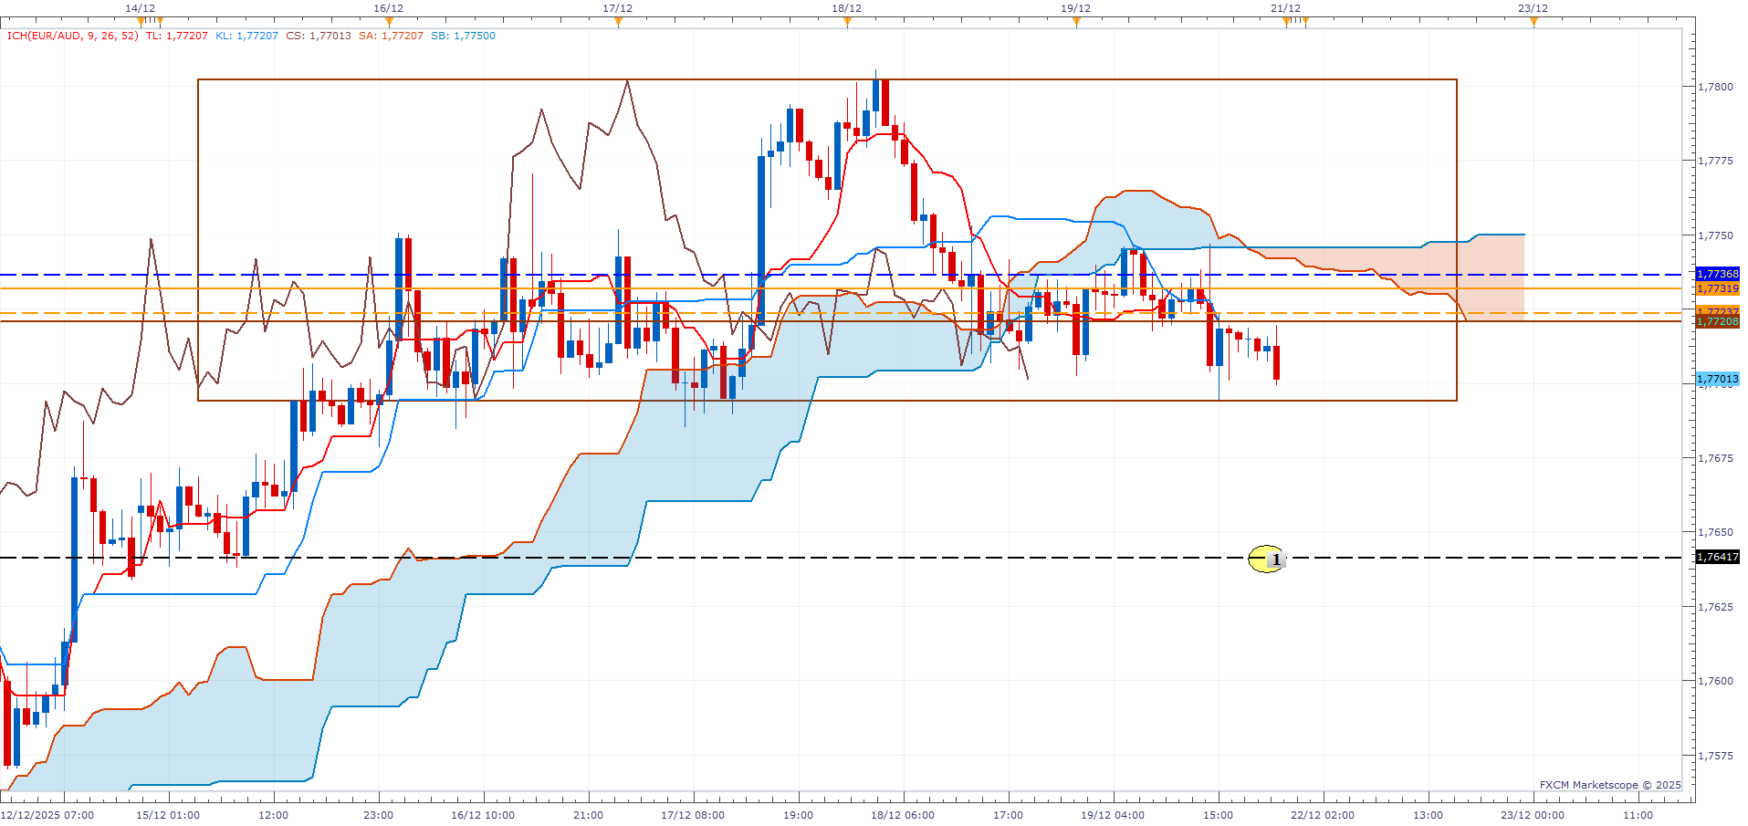Click the orange triangle marker under 19/12

pyautogui.click(x=1076, y=22)
